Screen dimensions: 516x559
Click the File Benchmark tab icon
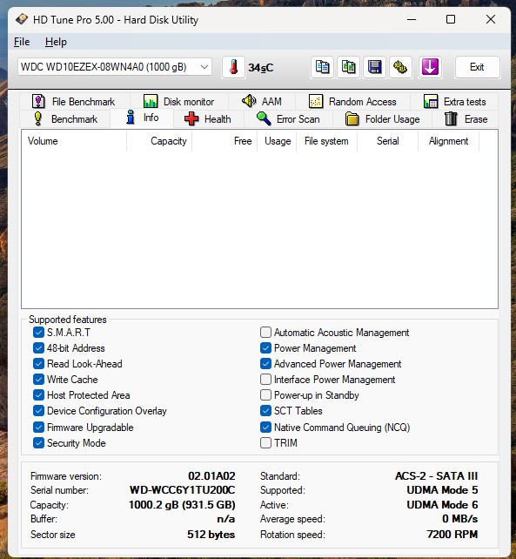[38, 102]
